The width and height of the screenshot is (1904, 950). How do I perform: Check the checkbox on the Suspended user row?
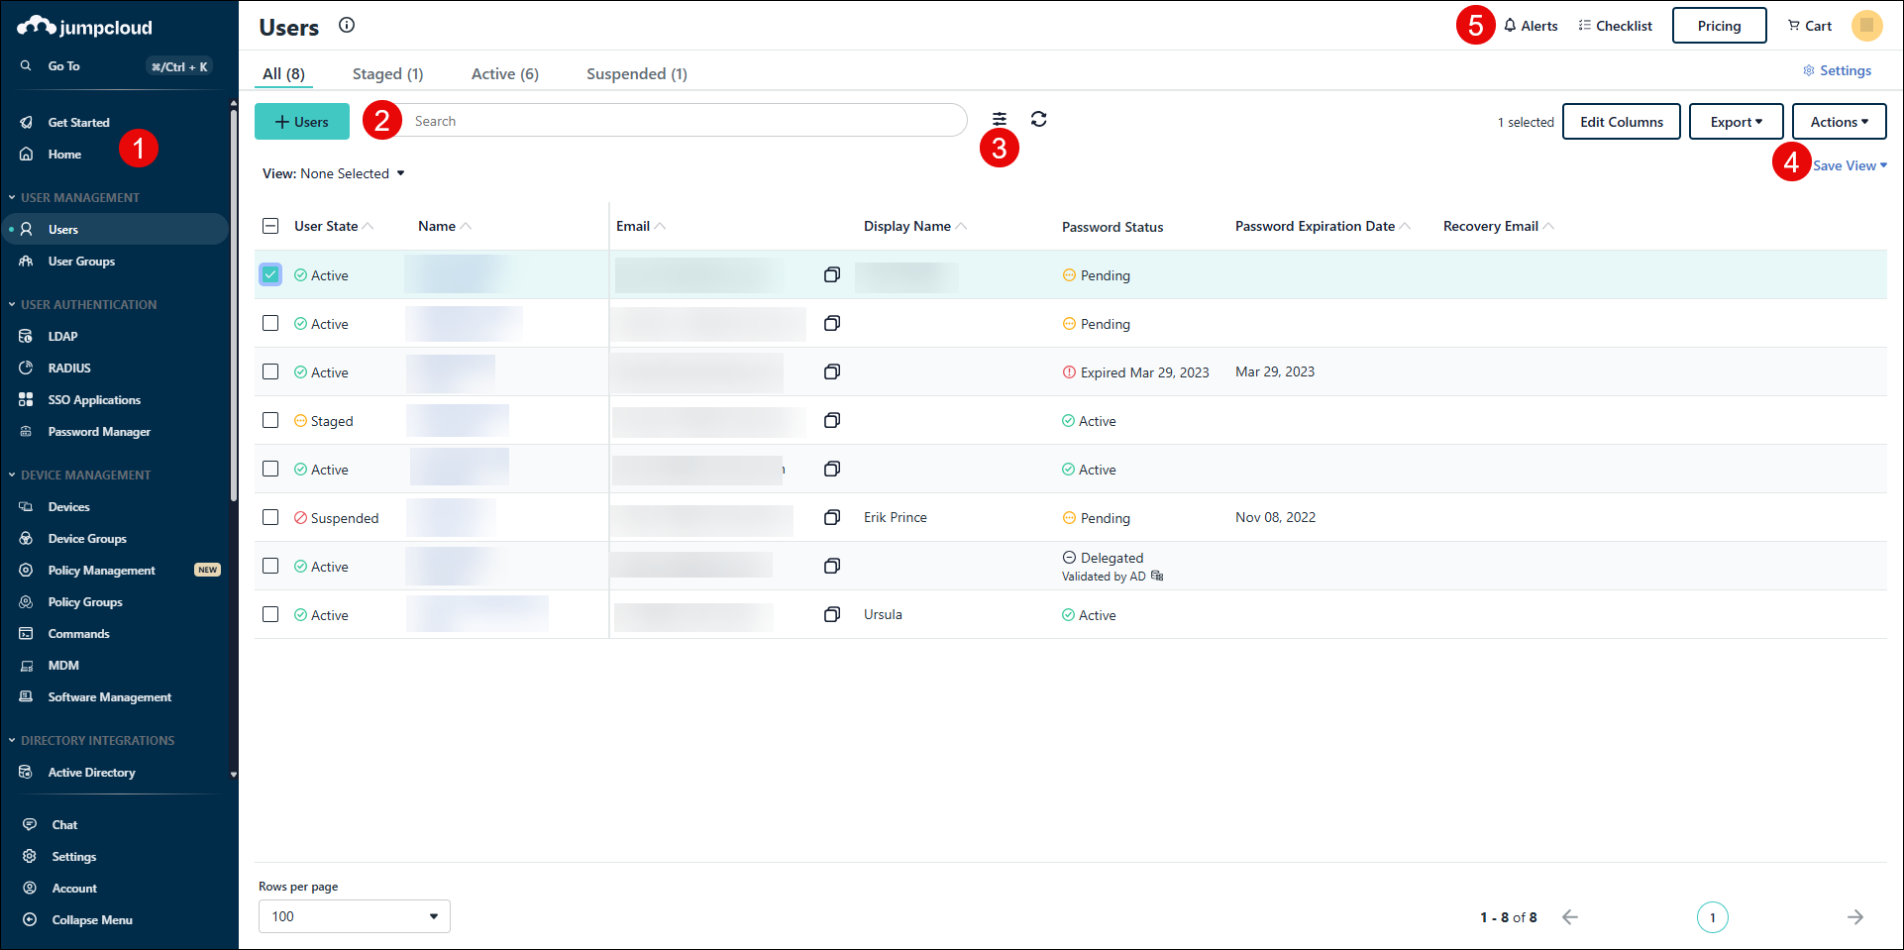click(269, 517)
